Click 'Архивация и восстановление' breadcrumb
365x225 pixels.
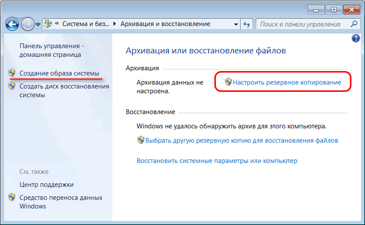(x=165, y=24)
